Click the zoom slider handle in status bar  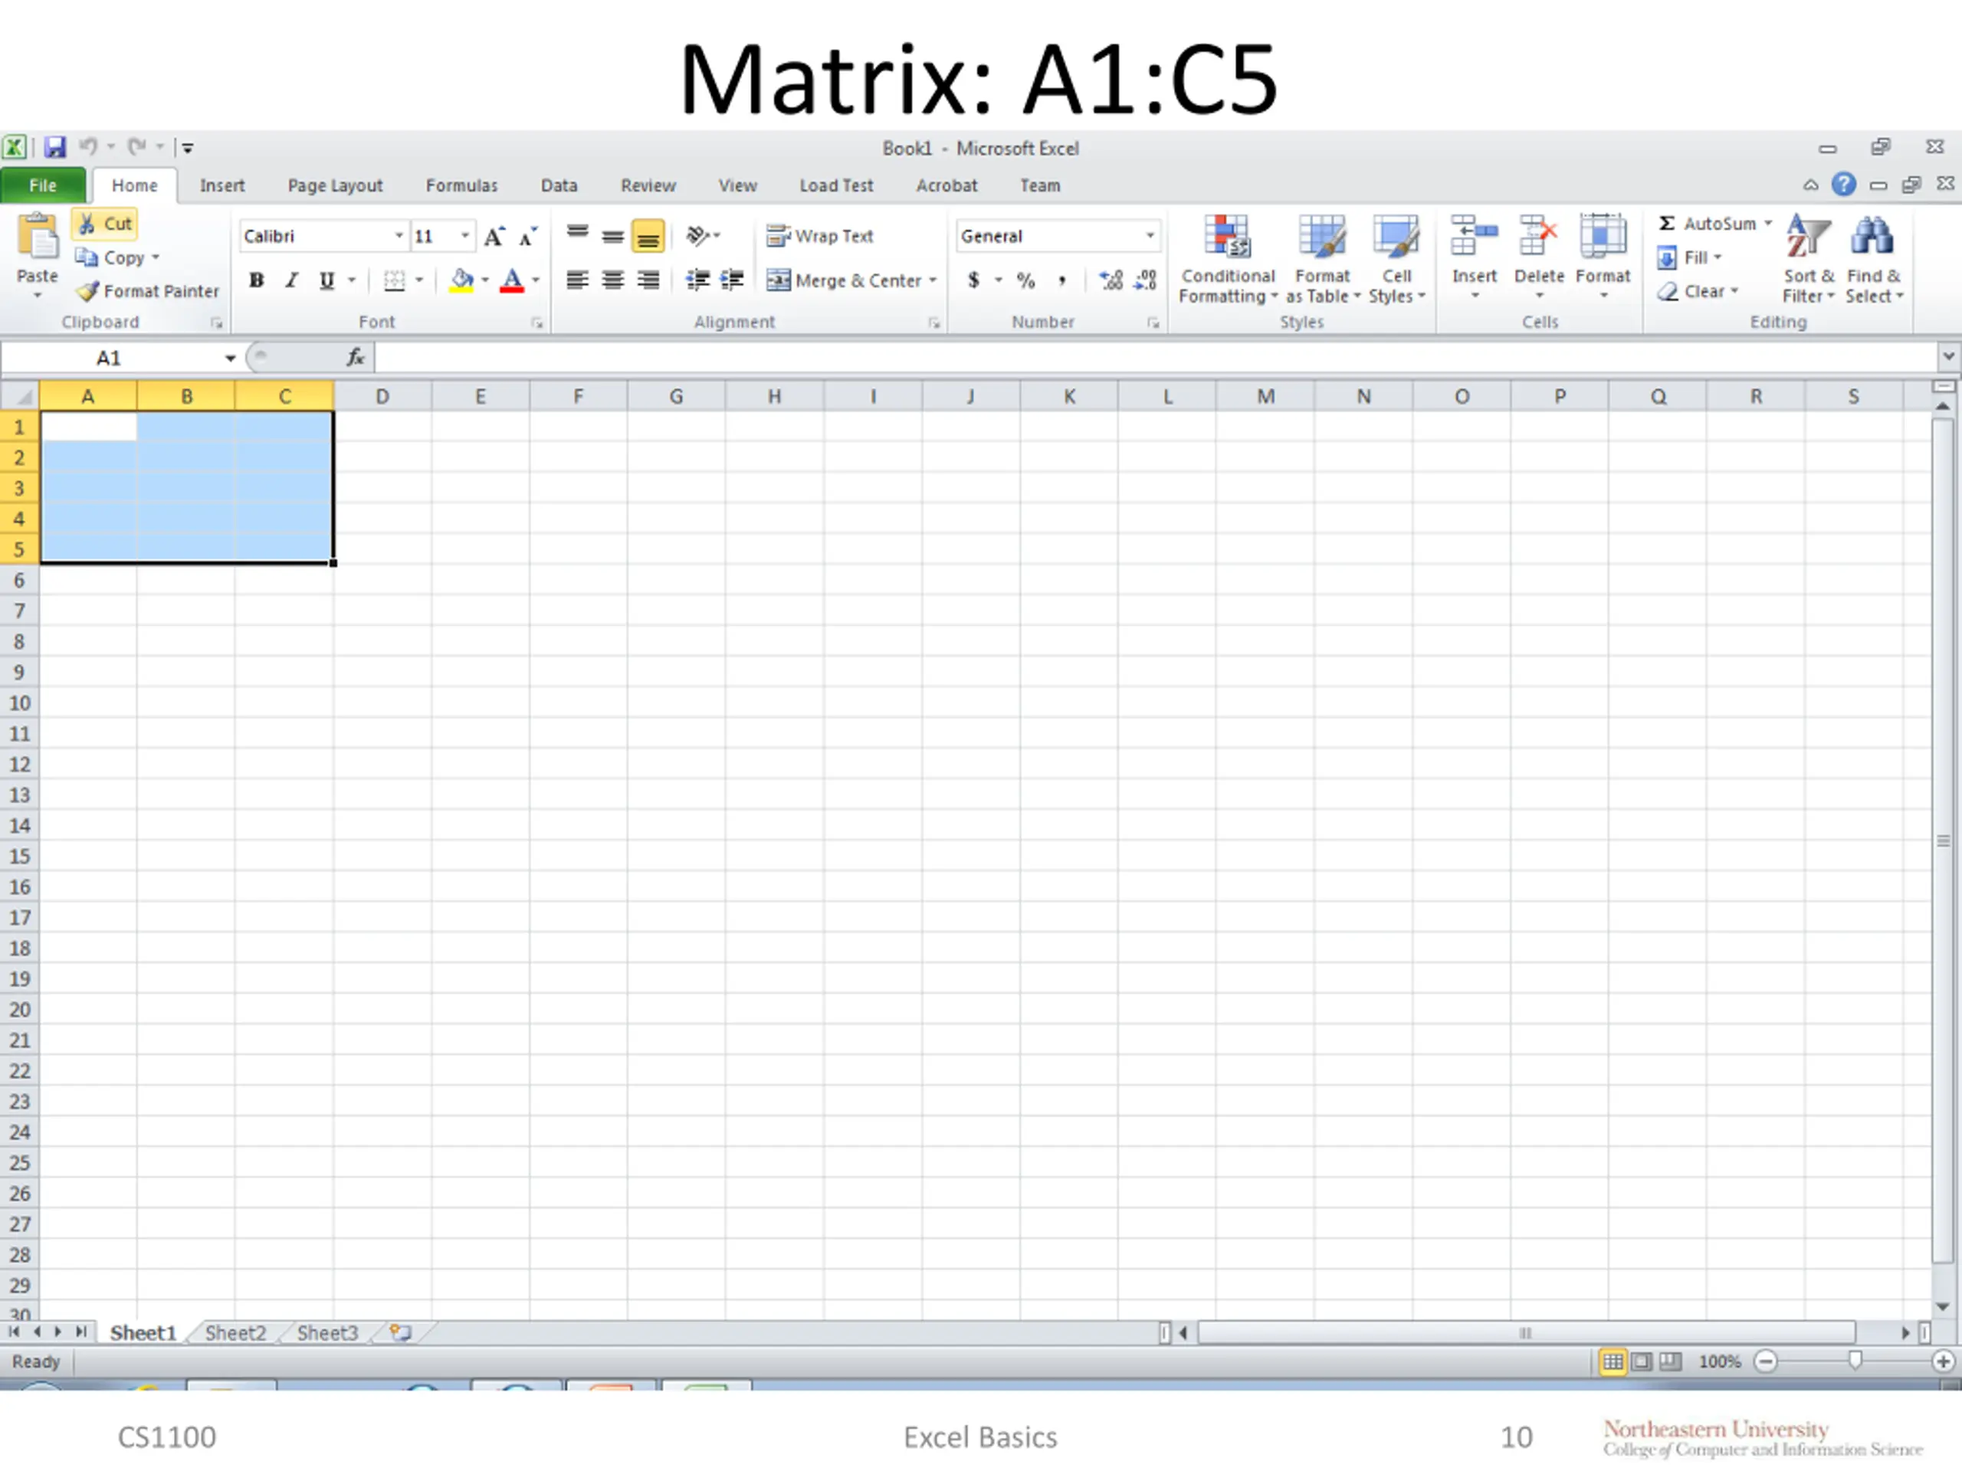pyautogui.click(x=1854, y=1361)
